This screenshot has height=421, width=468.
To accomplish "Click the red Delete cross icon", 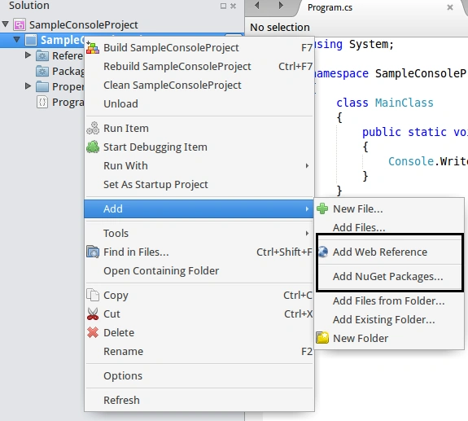I will pos(93,332).
